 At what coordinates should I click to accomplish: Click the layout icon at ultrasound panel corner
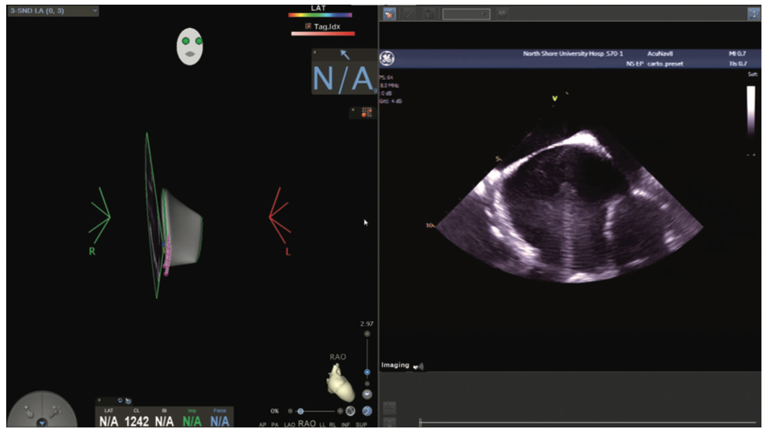[753, 14]
